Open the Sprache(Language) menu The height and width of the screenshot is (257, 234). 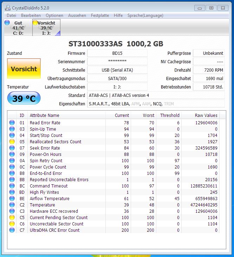click(145, 15)
